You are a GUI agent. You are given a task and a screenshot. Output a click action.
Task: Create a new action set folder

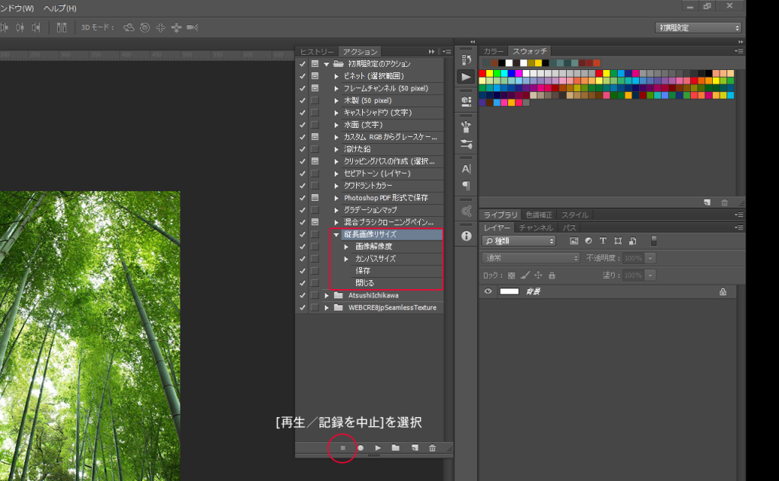pyautogui.click(x=396, y=448)
